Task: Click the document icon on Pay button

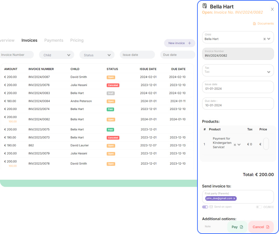Action: click(x=242, y=227)
